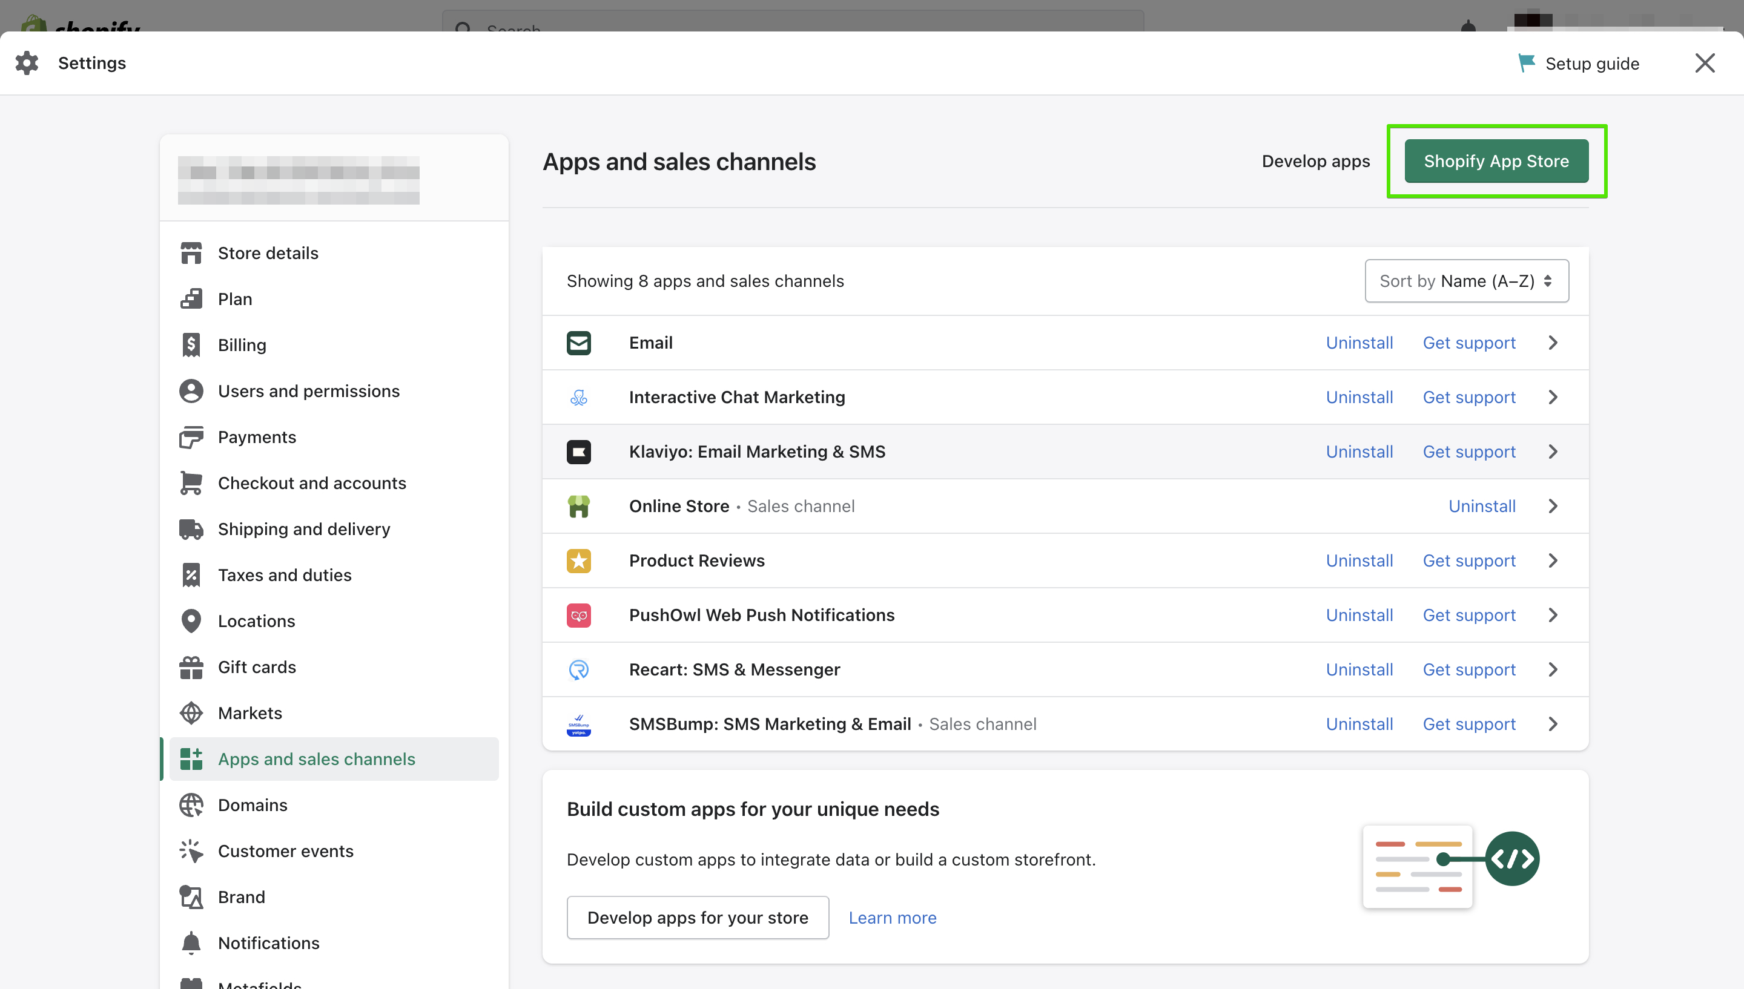Get support for Klaviyo app

click(x=1469, y=452)
